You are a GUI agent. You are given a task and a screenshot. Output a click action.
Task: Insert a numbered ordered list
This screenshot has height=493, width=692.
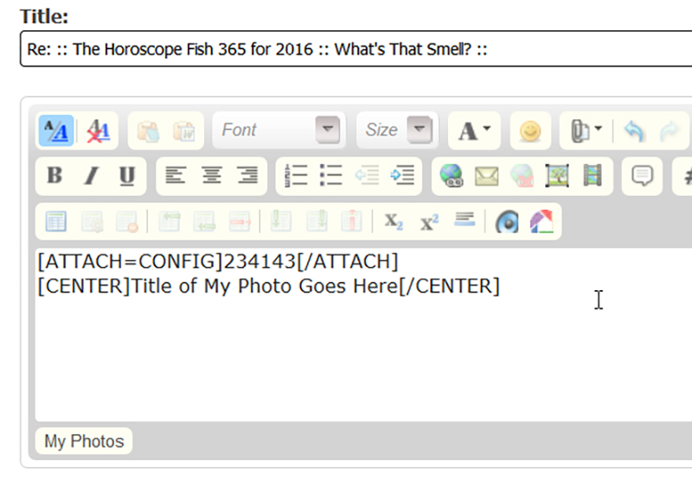pyautogui.click(x=296, y=176)
